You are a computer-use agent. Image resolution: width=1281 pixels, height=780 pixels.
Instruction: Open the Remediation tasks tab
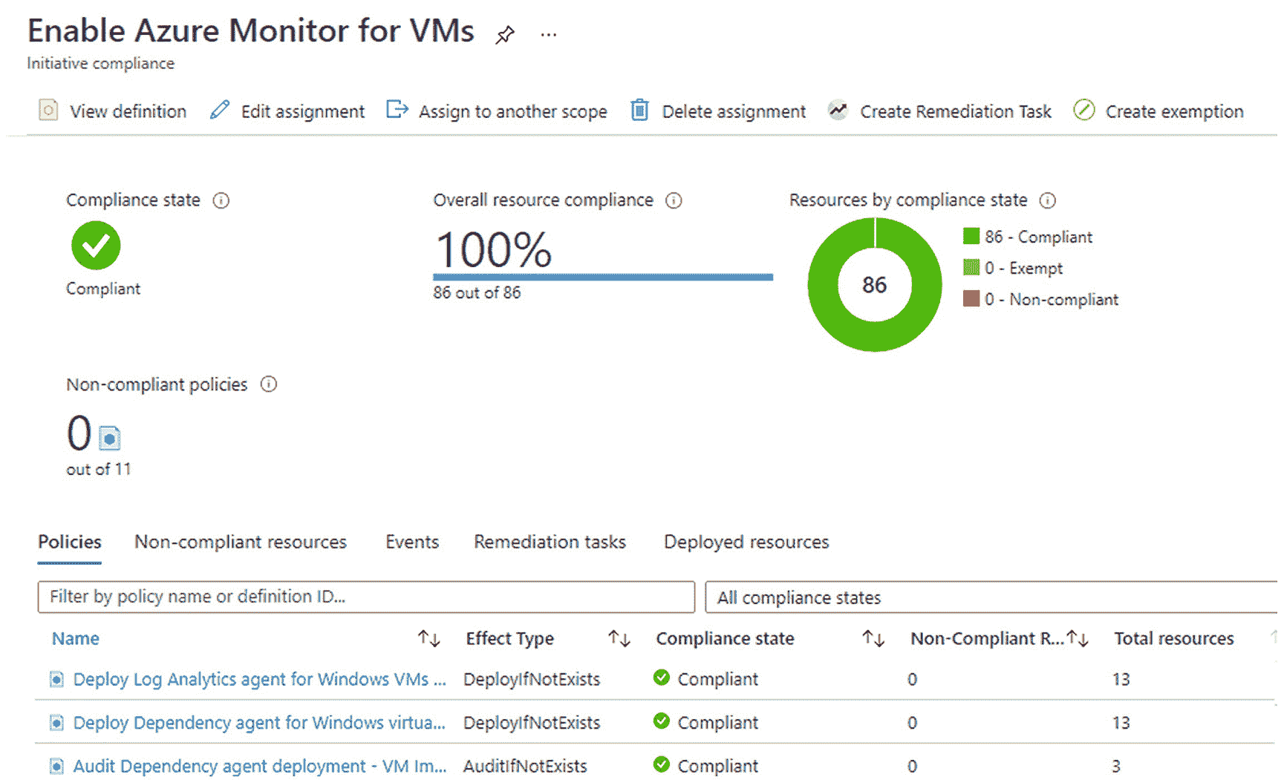click(550, 542)
